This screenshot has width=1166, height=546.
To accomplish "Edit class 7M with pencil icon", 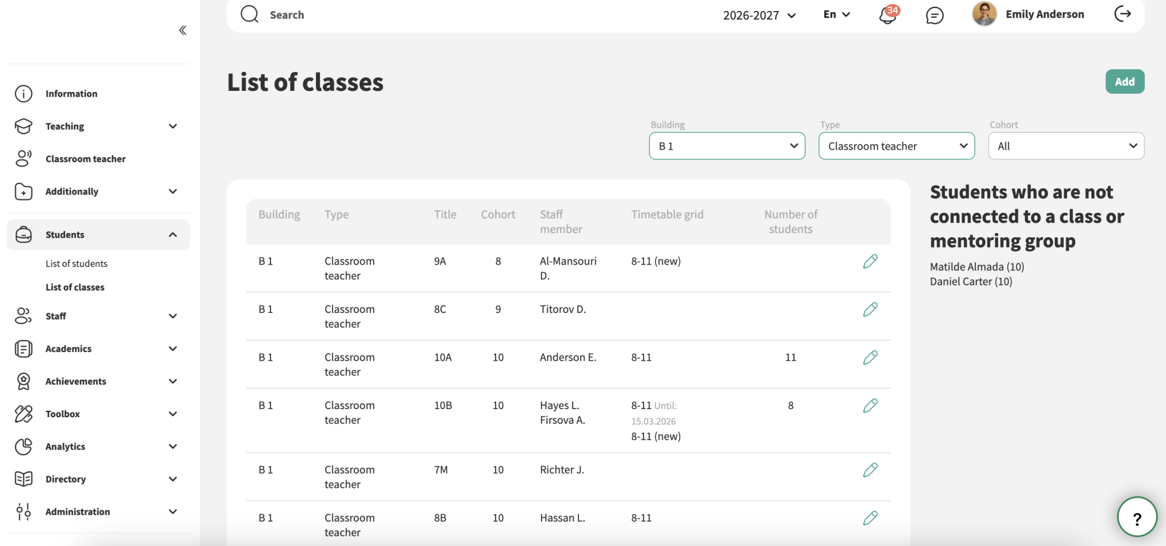I will click(870, 470).
